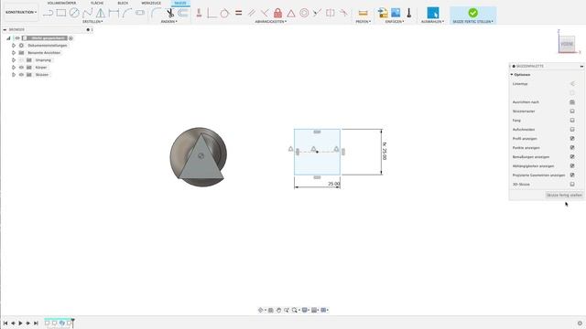Select the Line sketch tool
The width and height of the screenshot is (586, 329).
tap(48, 13)
